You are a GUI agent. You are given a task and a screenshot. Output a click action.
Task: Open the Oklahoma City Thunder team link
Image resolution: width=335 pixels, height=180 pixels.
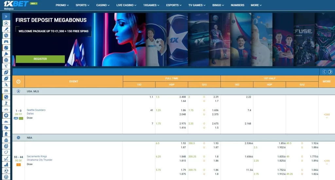tap(40, 160)
